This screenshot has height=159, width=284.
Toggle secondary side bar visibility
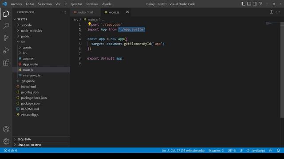point(255,4)
